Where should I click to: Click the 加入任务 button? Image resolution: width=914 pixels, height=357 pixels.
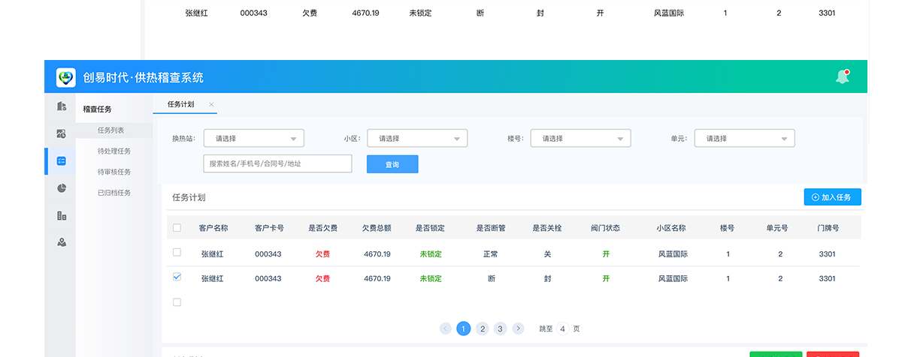pyautogui.click(x=832, y=197)
